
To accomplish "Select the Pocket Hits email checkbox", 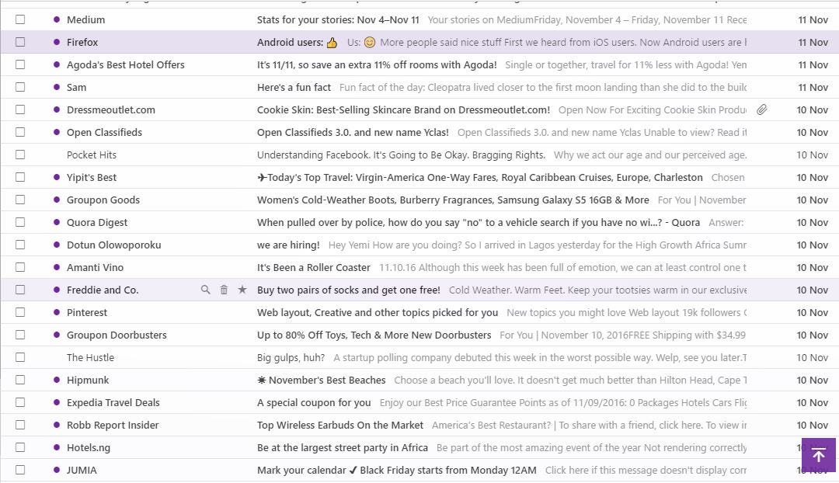I will (20, 155).
